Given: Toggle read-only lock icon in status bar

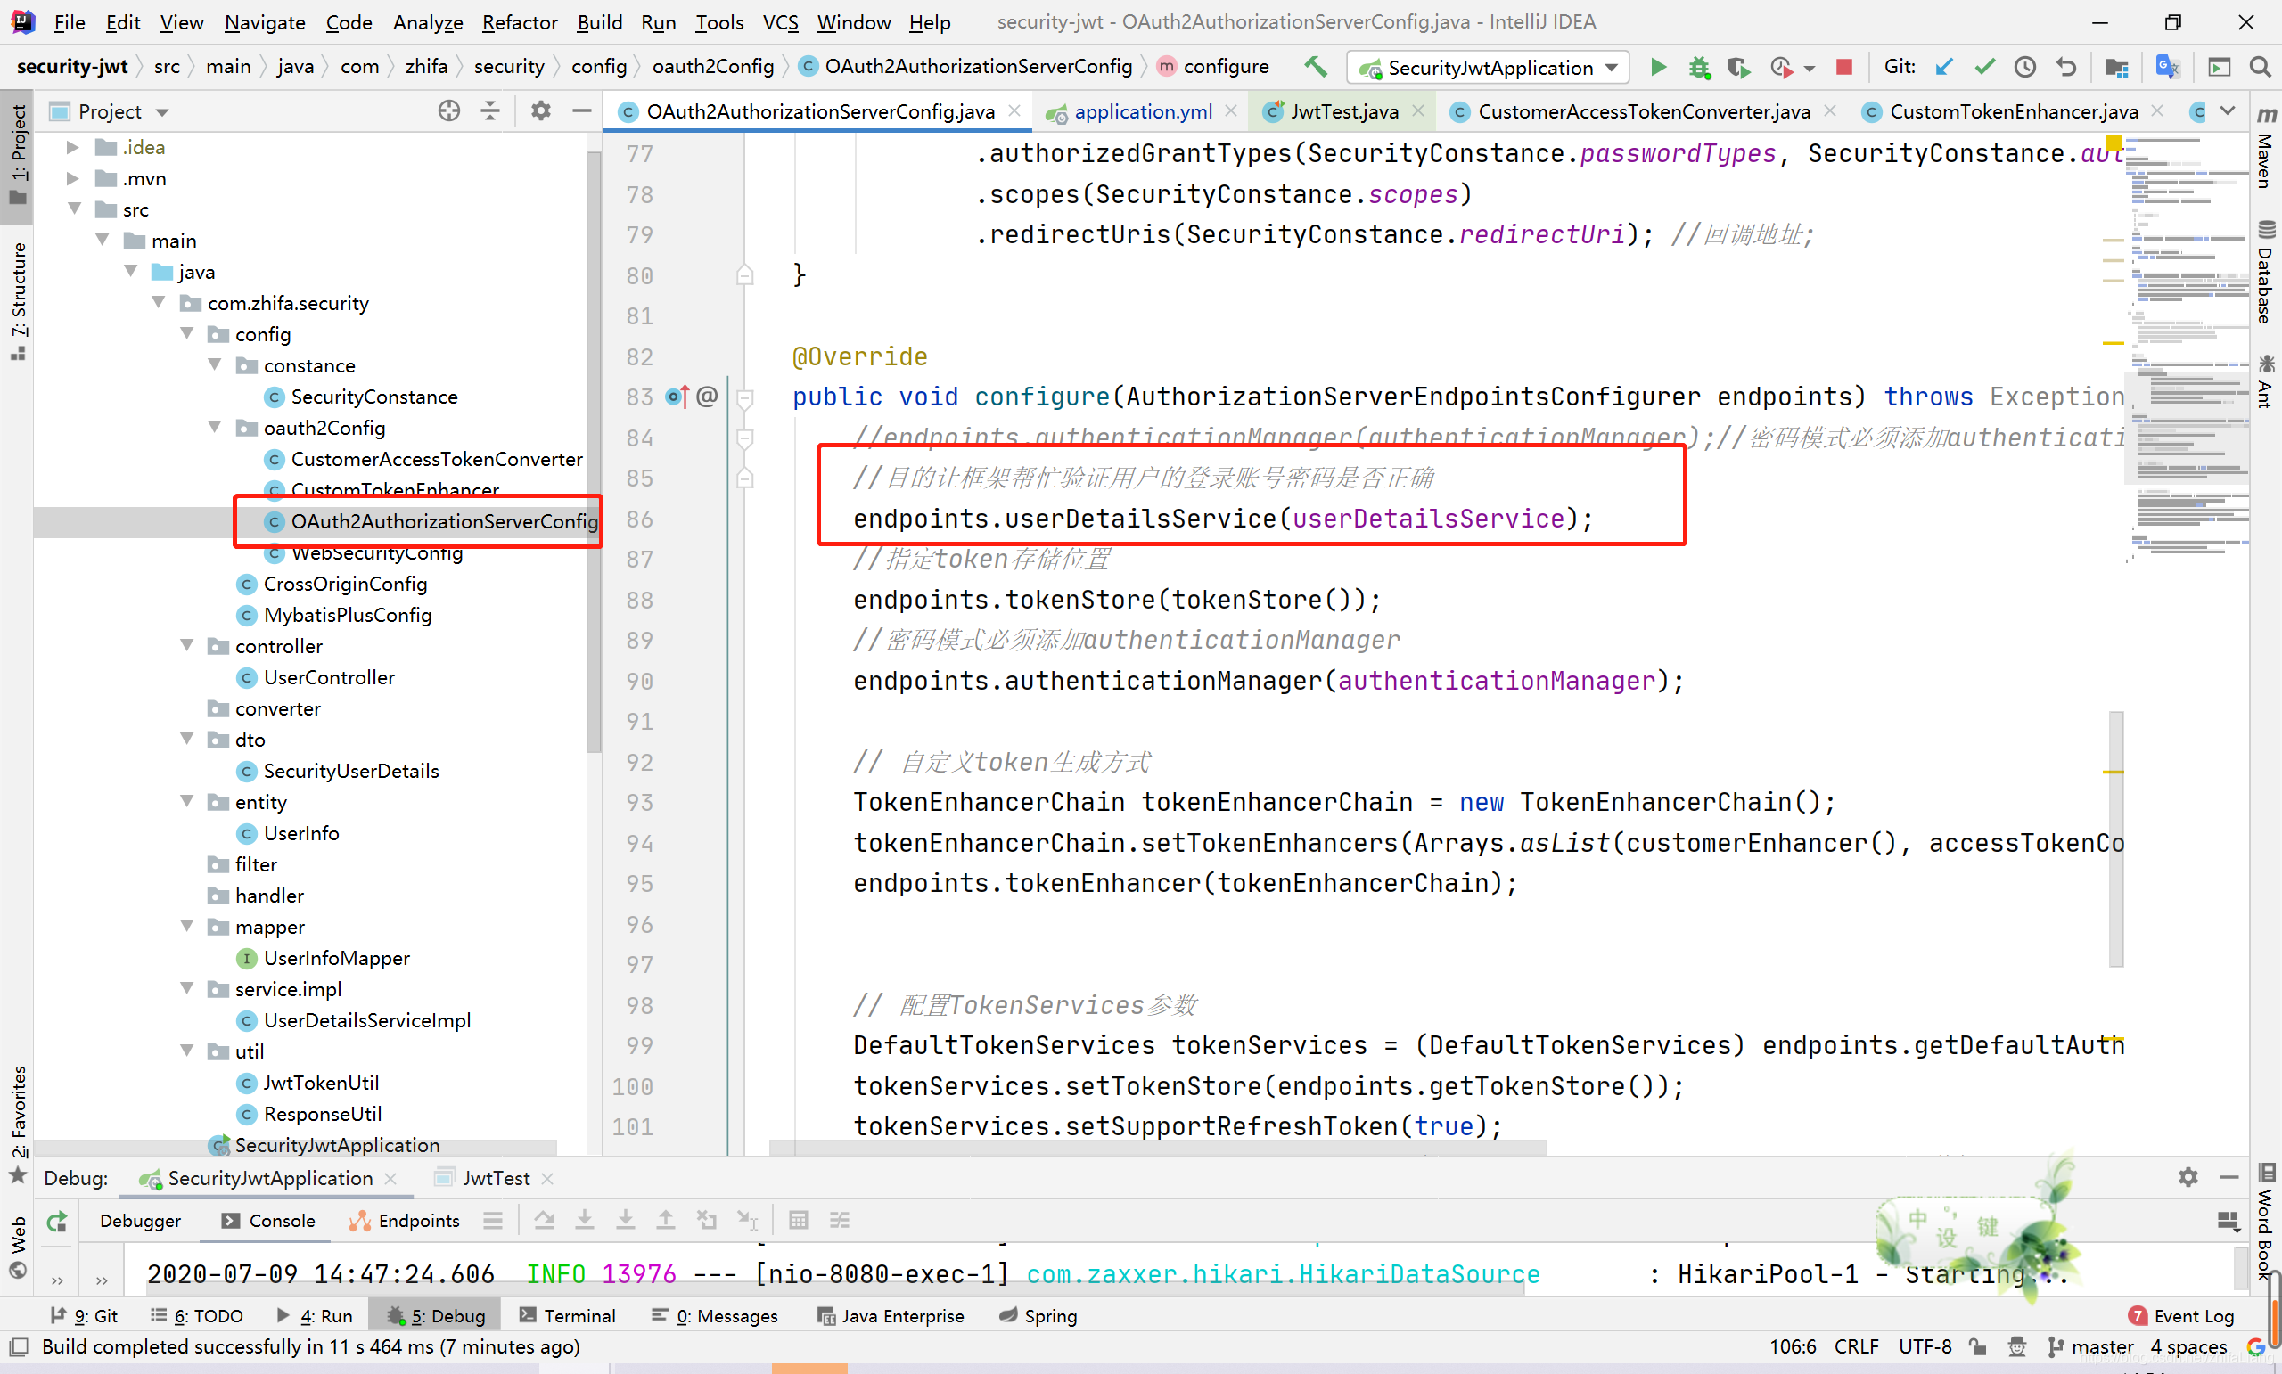Looking at the screenshot, I should [1976, 1346].
